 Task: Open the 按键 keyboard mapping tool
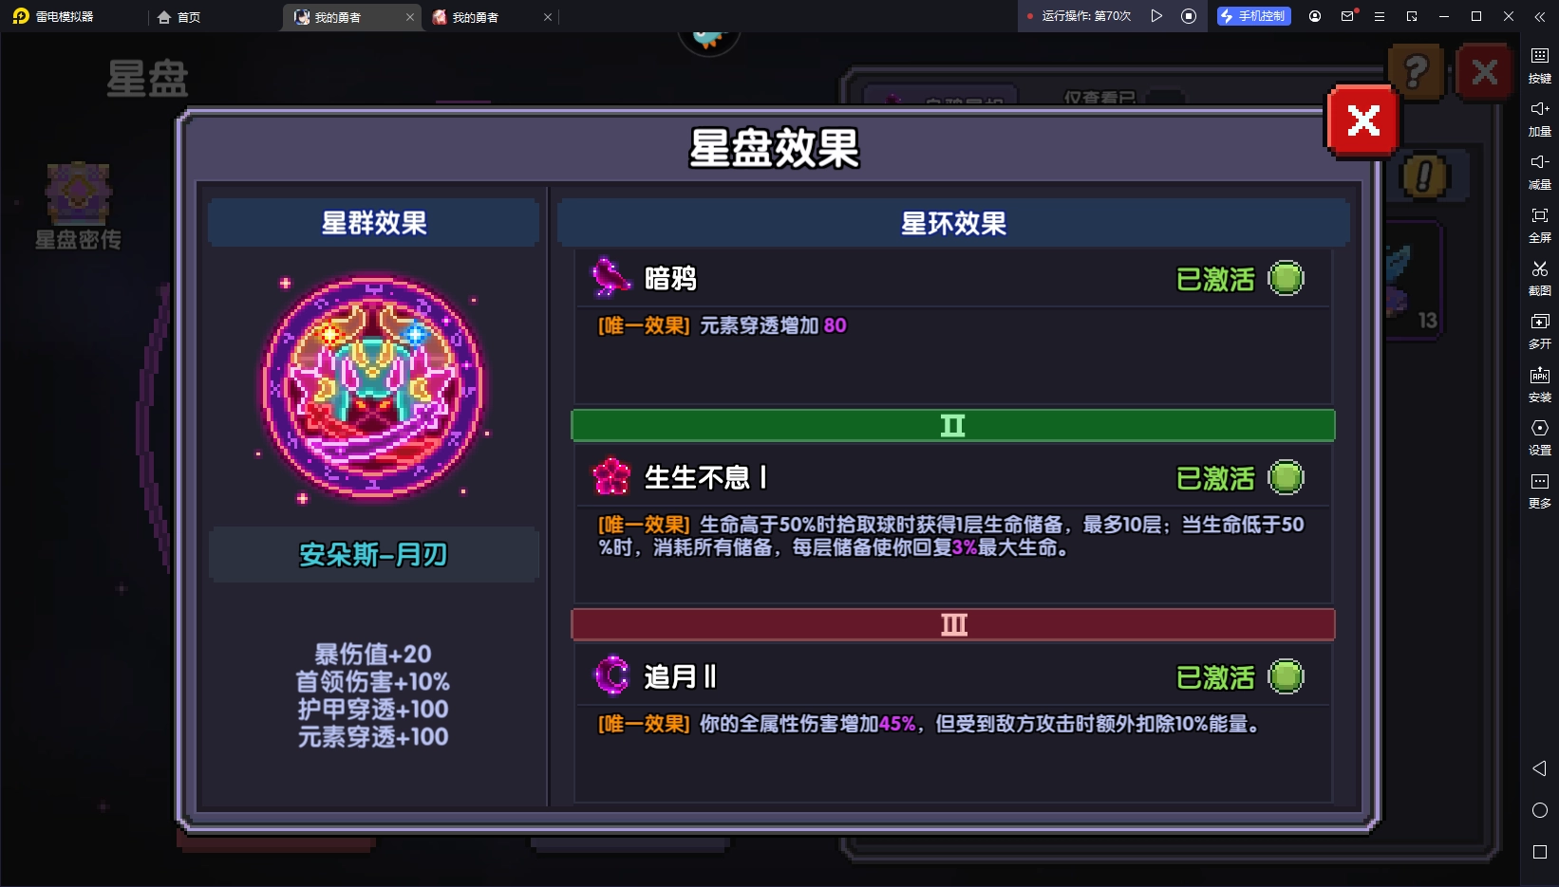[x=1540, y=65]
